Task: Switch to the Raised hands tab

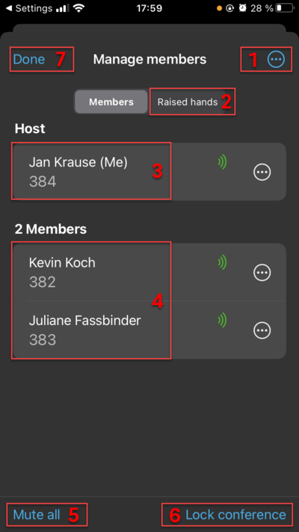Action: tap(188, 102)
